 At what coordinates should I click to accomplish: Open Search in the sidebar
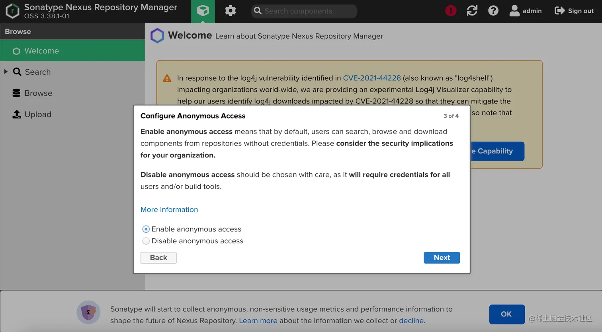(x=38, y=72)
